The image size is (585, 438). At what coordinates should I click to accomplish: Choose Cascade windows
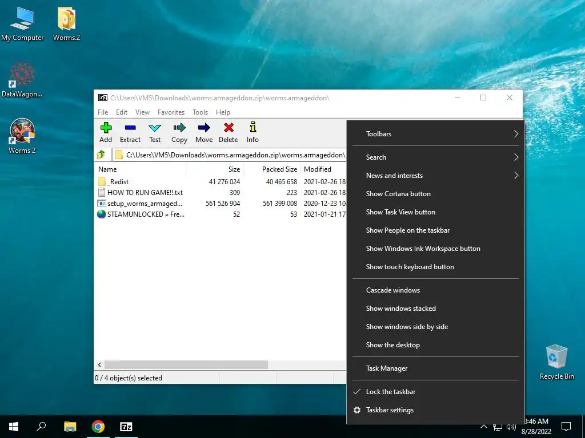435,290
